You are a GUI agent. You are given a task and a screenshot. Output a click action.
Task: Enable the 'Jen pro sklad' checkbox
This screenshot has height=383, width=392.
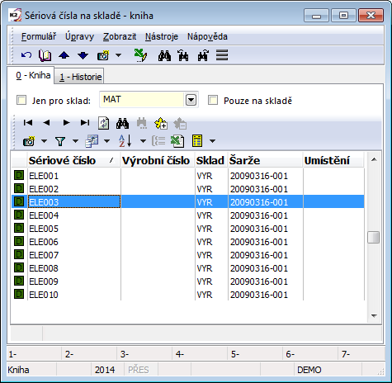pos(21,101)
